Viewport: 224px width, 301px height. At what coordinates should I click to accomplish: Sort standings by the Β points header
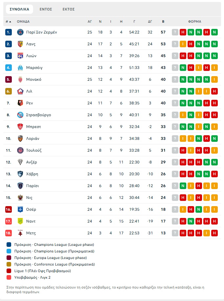pos(163,22)
